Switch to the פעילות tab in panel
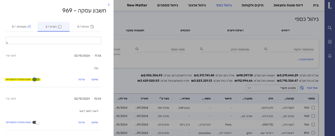 [x=86, y=27]
